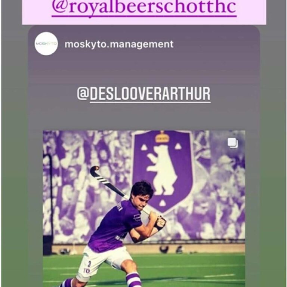Viewport: 287px width, 287px height.
Task: Tap the shared post card header area
Action: [x=144, y=44]
